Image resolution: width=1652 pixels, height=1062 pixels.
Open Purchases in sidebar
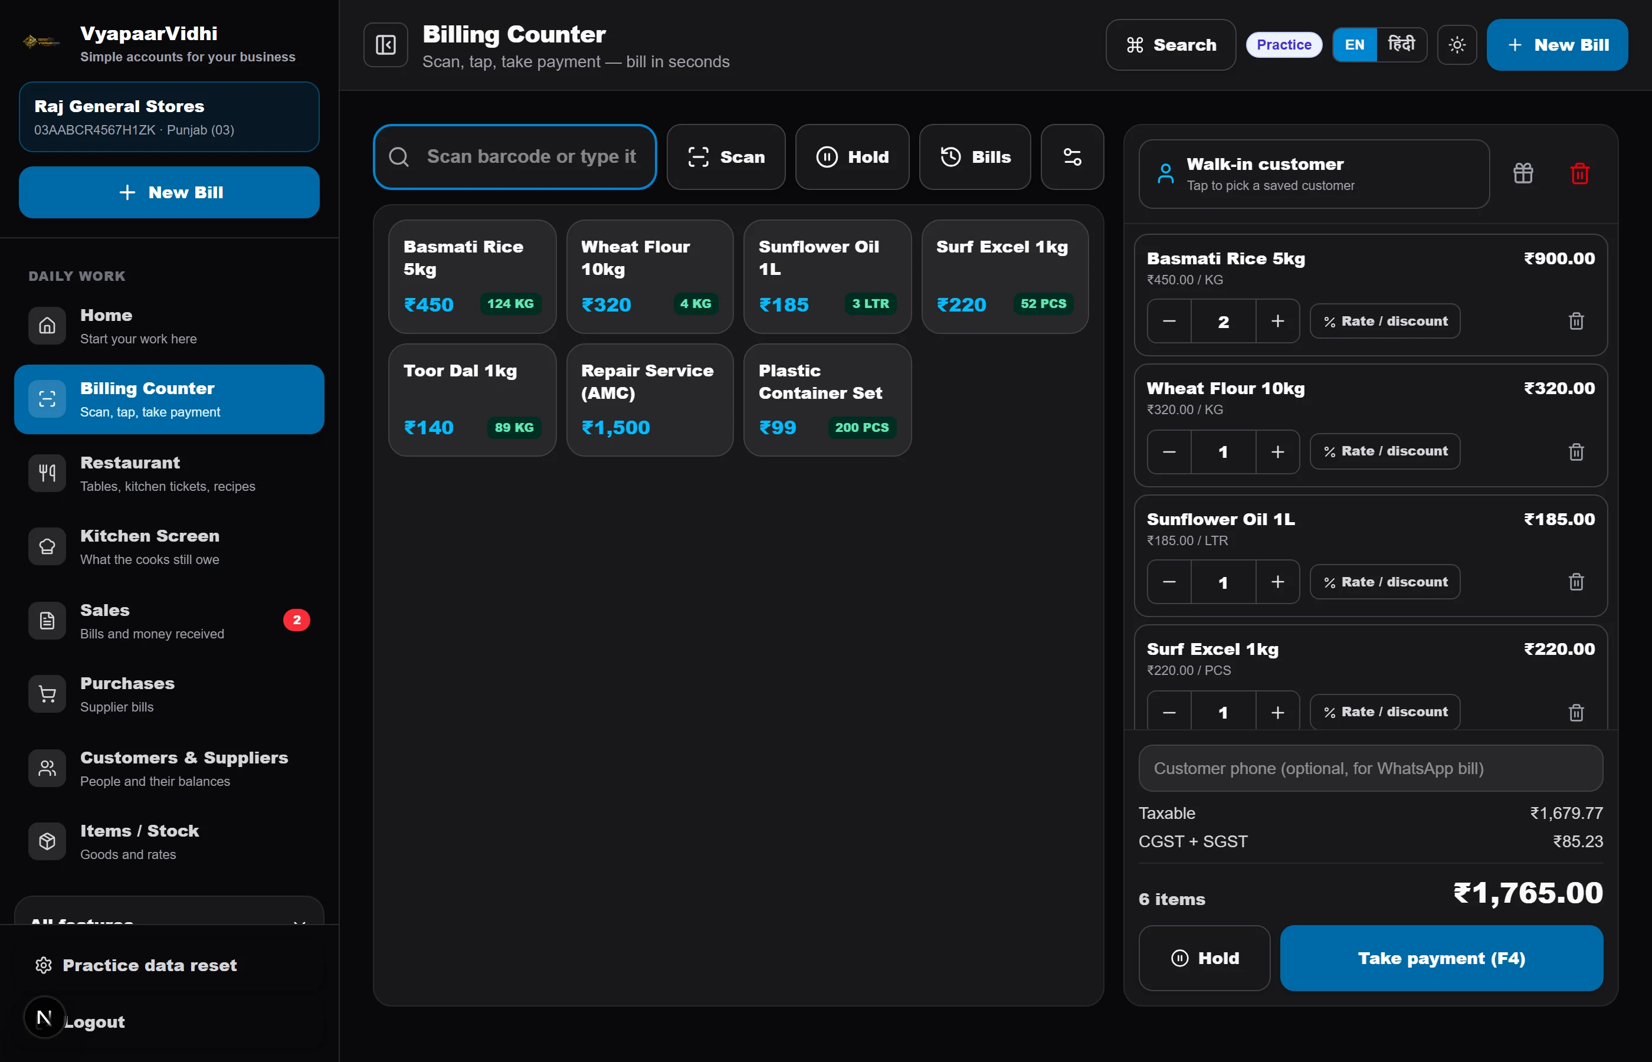click(169, 694)
